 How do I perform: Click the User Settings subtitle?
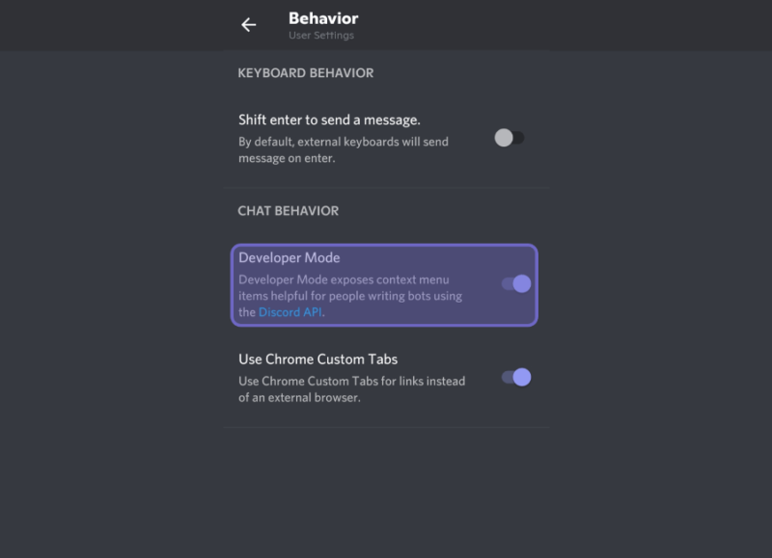[321, 36]
